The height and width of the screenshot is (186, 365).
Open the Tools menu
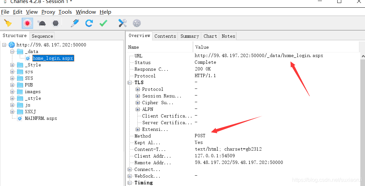(x=65, y=12)
